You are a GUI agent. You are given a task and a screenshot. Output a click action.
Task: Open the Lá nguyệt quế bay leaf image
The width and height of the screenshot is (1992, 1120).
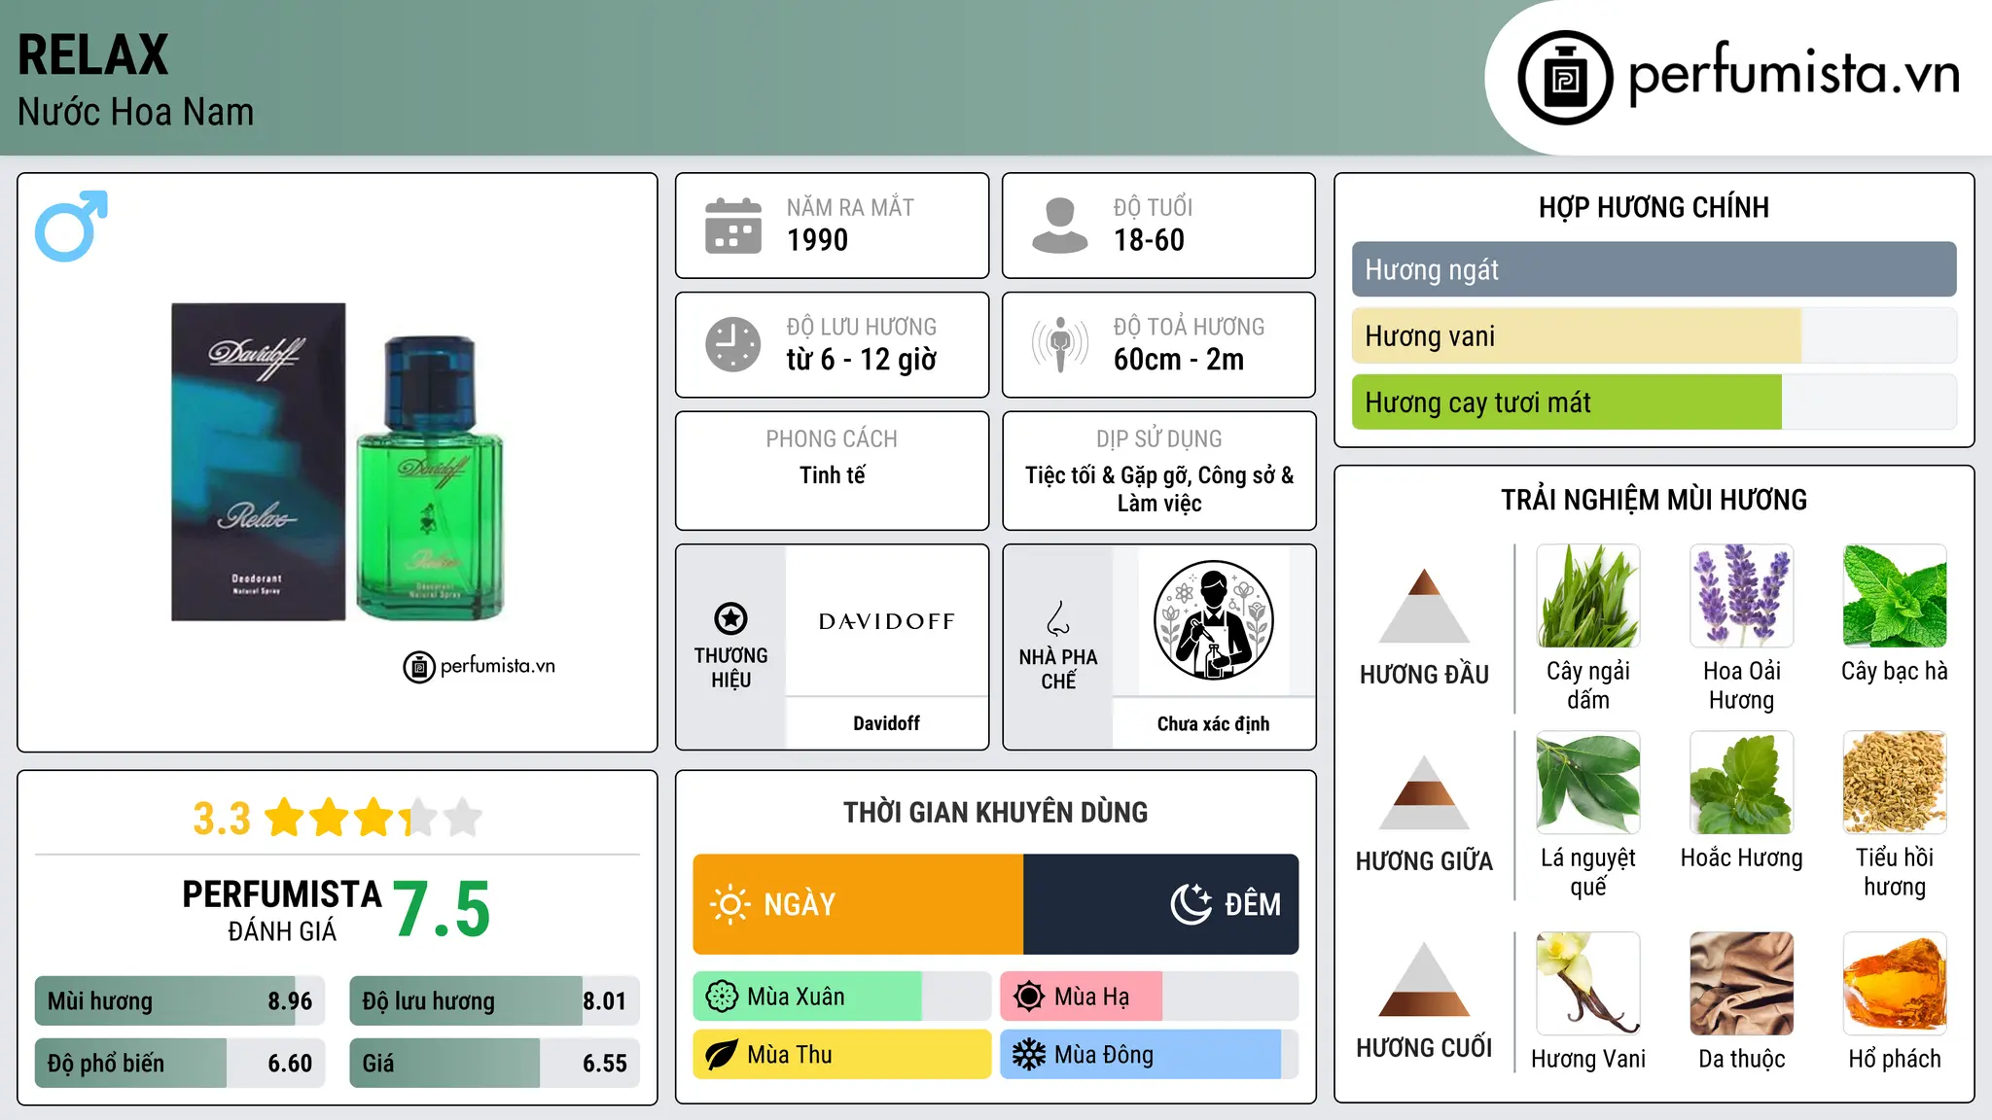pyautogui.click(x=1588, y=783)
